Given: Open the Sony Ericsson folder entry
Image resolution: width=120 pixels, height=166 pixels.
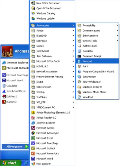Looking at the screenshot, I should [x=52, y=87].
